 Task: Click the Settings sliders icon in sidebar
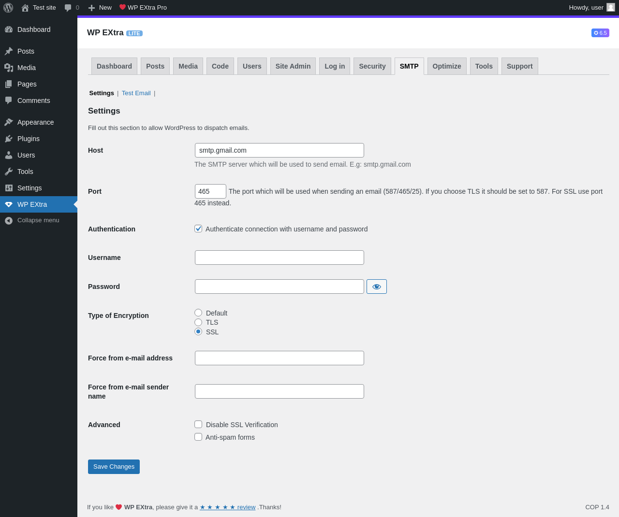point(9,188)
